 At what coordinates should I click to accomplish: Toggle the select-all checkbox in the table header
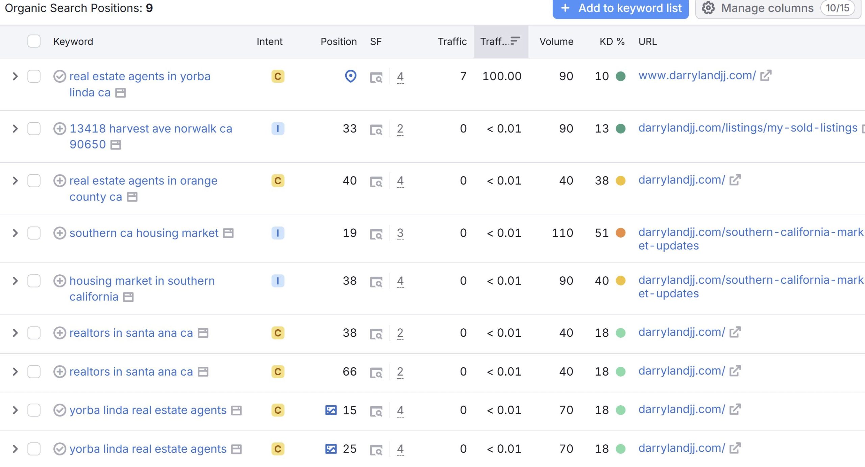click(34, 41)
